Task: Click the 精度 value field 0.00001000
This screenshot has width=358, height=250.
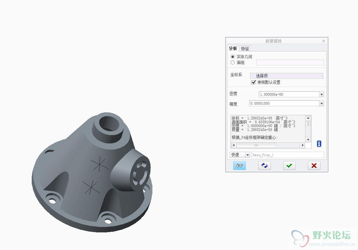Action: [x=284, y=103]
